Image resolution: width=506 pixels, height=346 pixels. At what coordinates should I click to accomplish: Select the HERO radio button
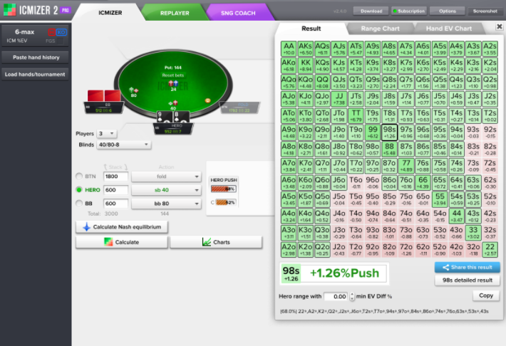pos(79,189)
